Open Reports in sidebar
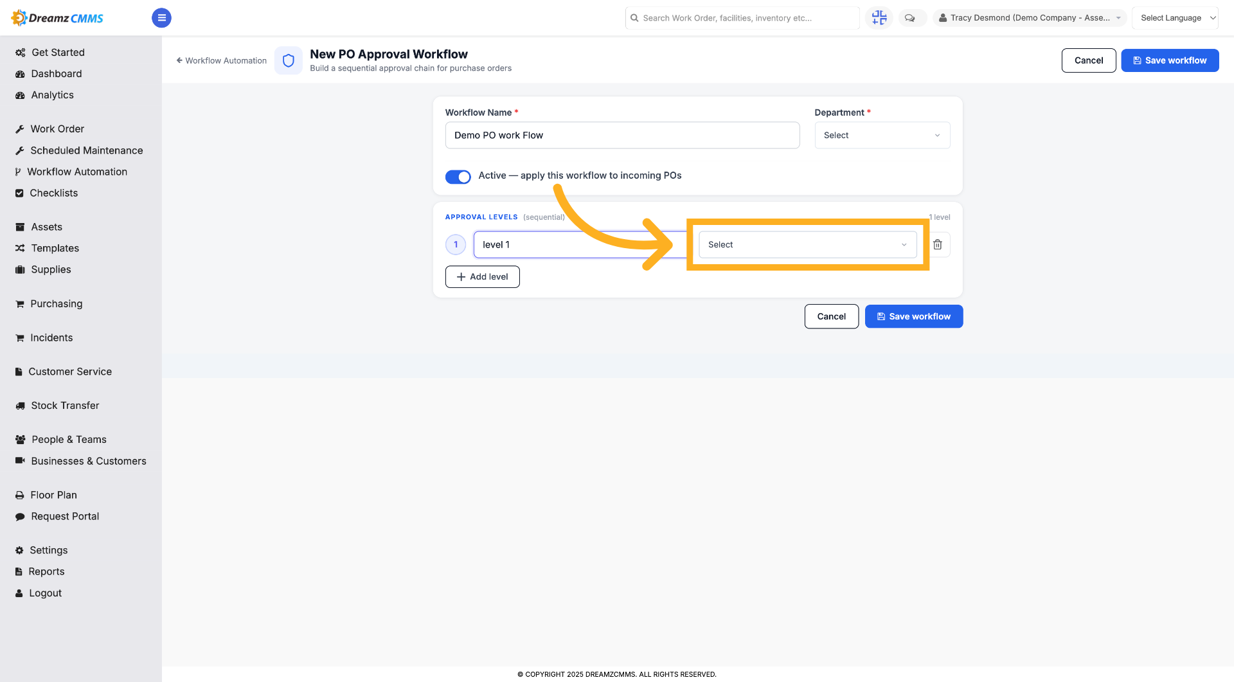Screen dimensions: 1234x682 46,571
